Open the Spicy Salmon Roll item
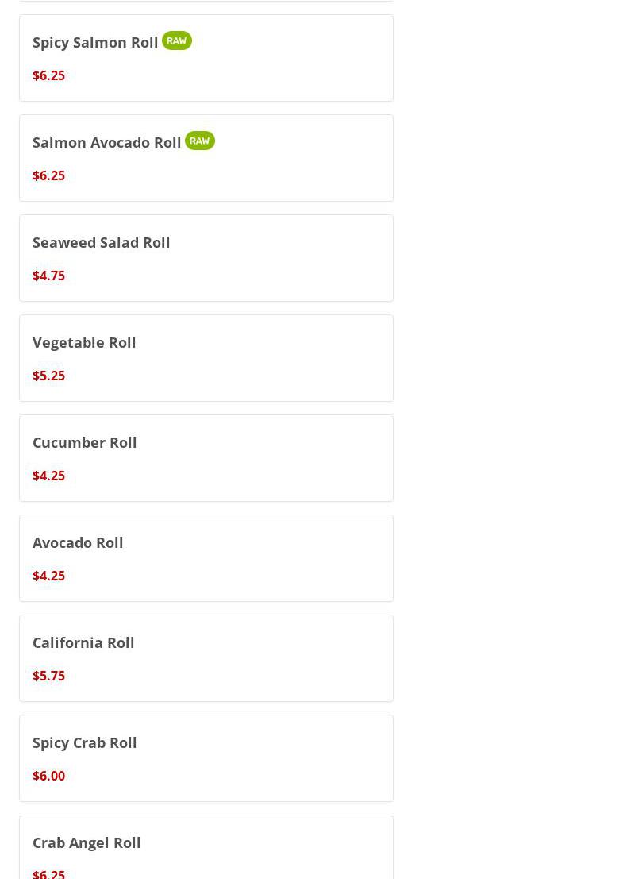Viewport: 623px width, 879px height. pyautogui.click(x=95, y=42)
